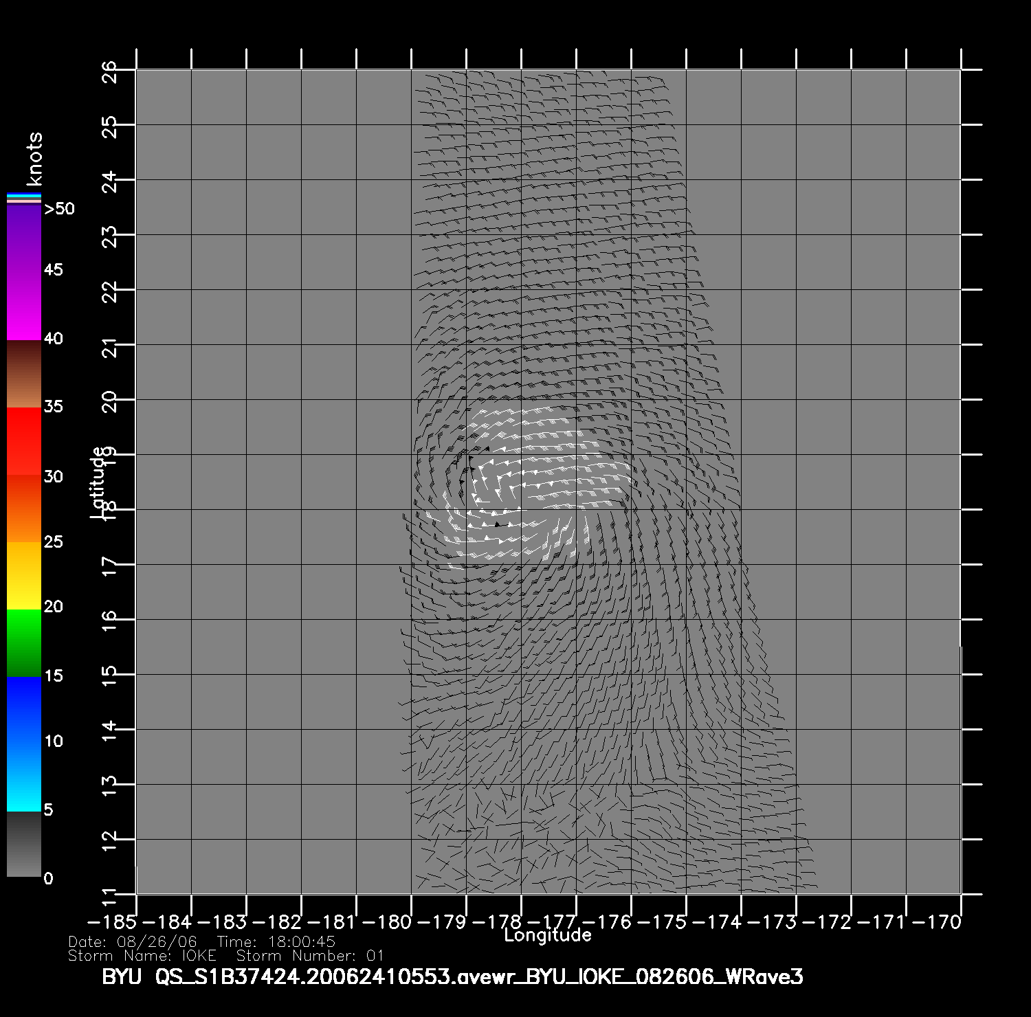1031x1017 pixels.
Task: Click the 'Storm Number: 01' text
Action: [x=310, y=956]
